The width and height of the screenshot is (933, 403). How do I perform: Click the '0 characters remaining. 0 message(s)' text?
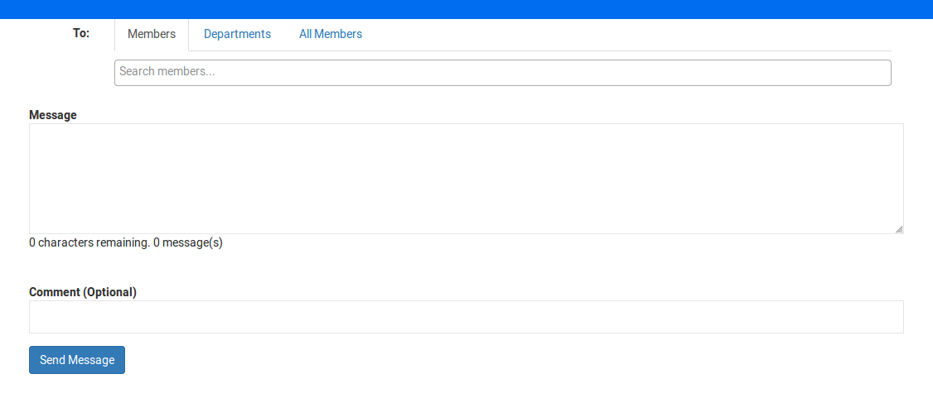pyautogui.click(x=126, y=243)
